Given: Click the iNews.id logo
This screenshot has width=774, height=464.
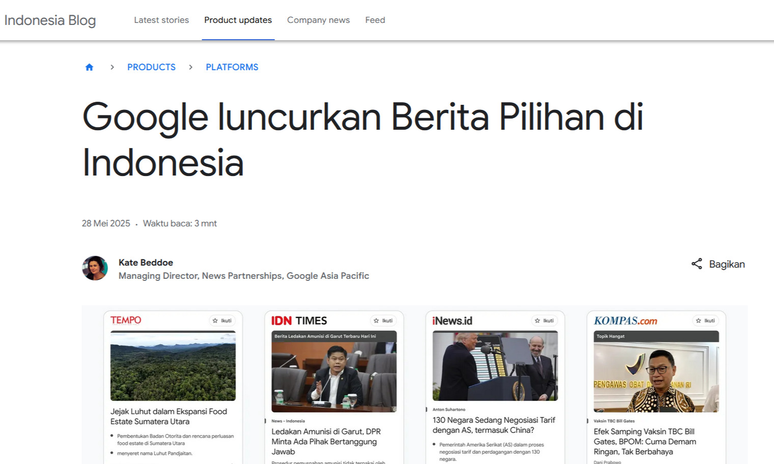Looking at the screenshot, I should (452, 321).
